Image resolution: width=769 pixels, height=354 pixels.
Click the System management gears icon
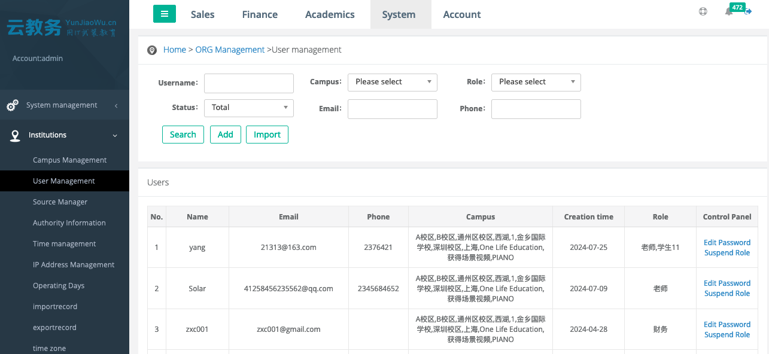(13, 105)
